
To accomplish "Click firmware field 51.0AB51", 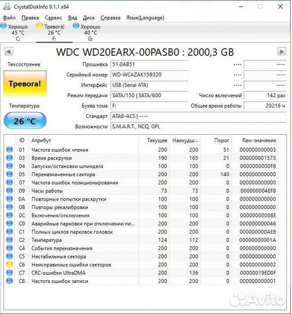I will [x=149, y=65].
